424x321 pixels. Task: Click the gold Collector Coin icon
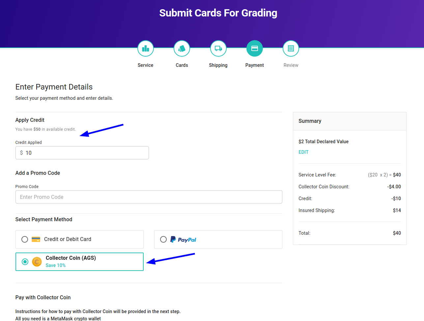click(x=37, y=262)
